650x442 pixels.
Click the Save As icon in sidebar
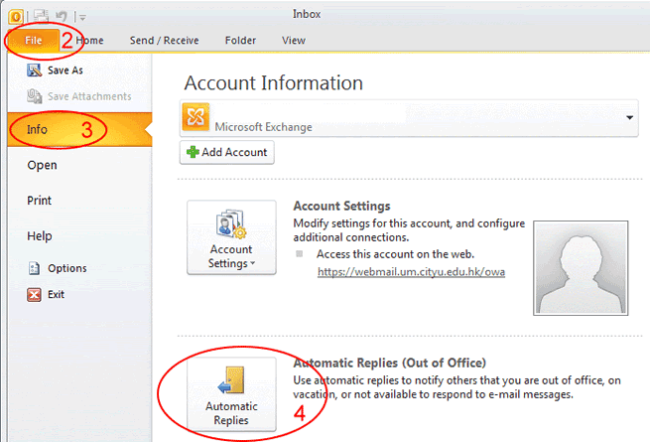(35, 71)
